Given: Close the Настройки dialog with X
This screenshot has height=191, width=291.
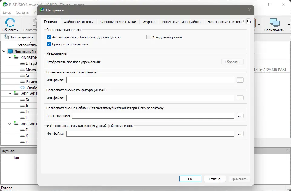Looking at the screenshot, I should [x=250, y=10].
